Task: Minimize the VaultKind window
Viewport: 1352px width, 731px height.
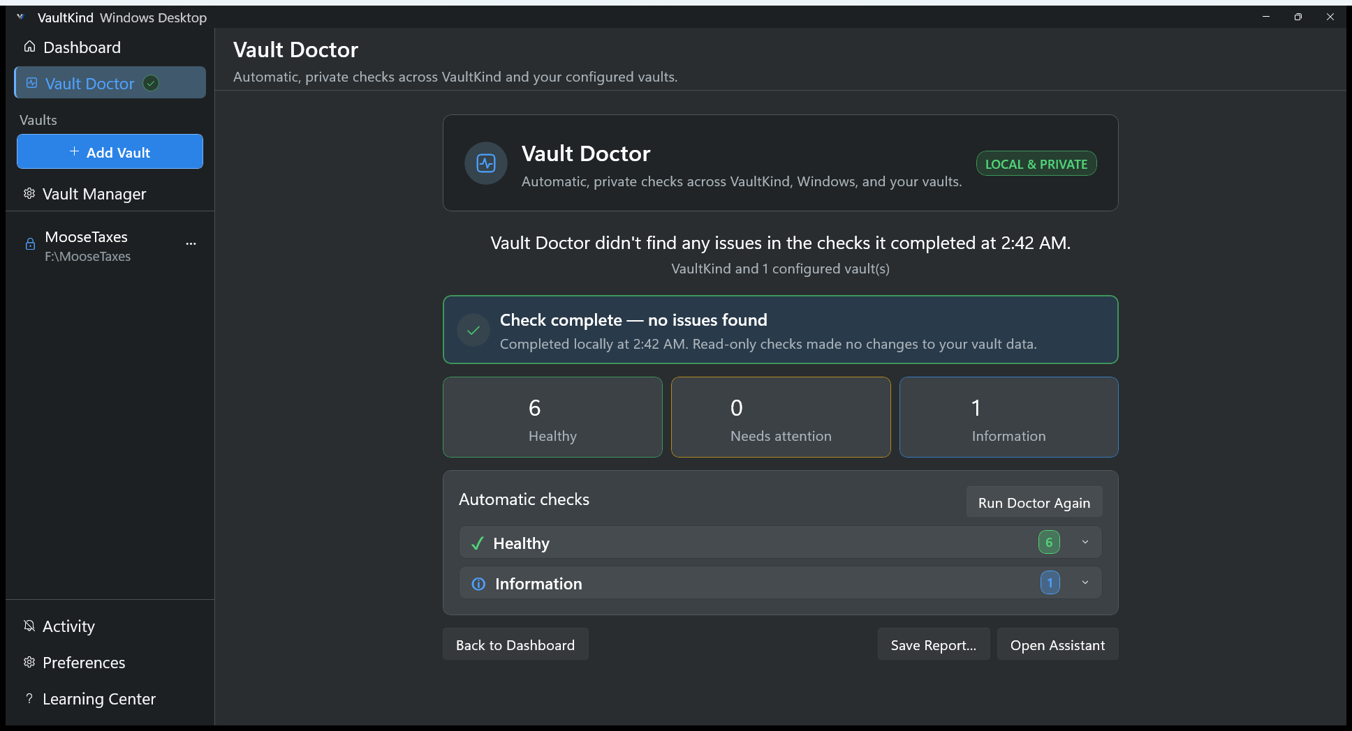Action: tap(1265, 17)
